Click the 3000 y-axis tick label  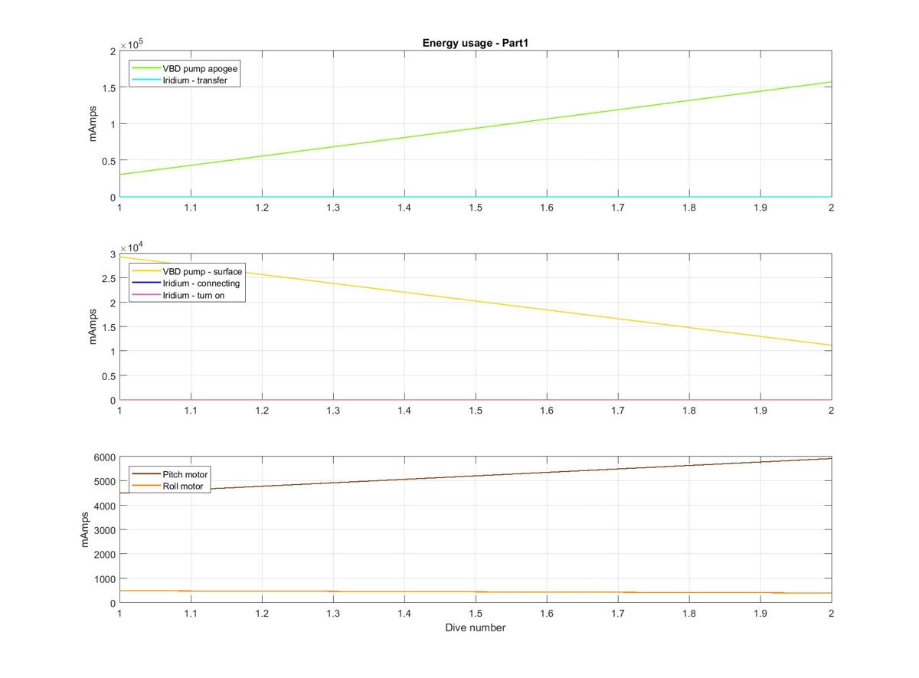click(x=103, y=530)
